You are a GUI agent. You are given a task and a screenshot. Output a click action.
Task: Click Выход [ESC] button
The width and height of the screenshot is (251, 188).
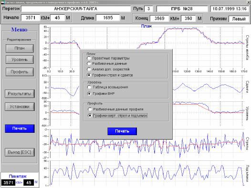pos(20,152)
